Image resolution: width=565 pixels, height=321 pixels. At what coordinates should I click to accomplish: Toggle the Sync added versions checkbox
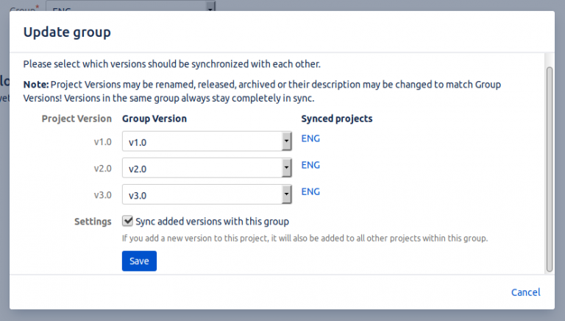tap(128, 221)
